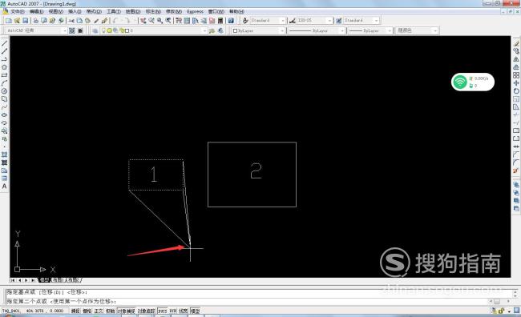Click the Undo arrow icon
This screenshot has height=317, width=521.
click(x=115, y=21)
